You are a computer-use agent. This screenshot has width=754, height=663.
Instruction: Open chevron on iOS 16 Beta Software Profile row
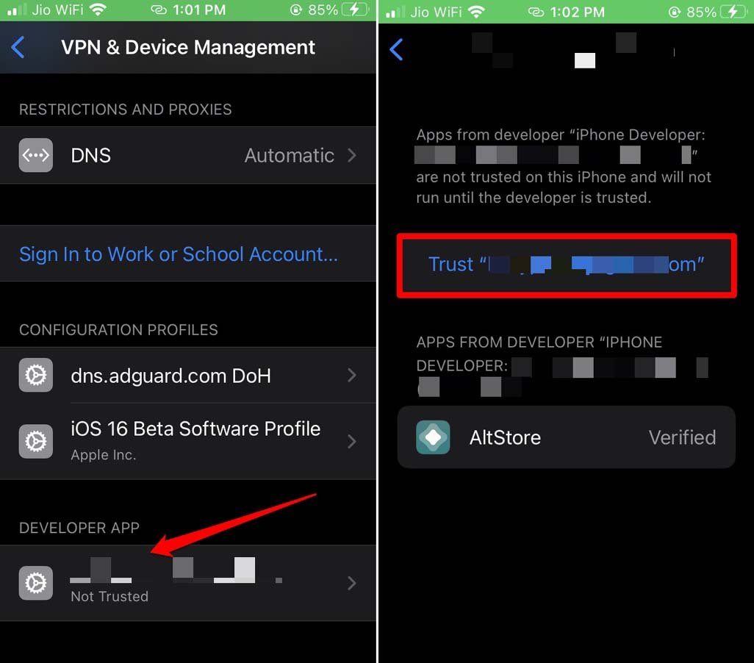[x=352, y=441]
